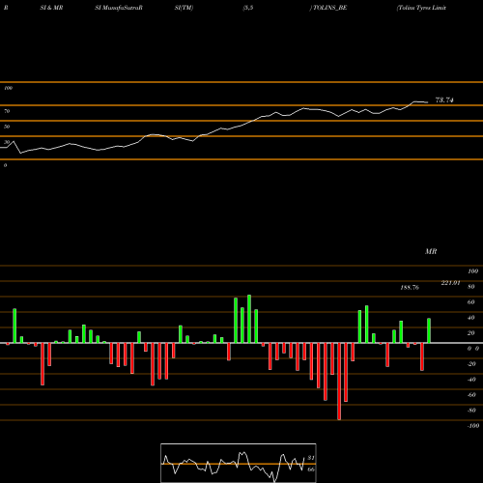This screenshot has width=483, height=483.
Task: Click the -60 label on the MR axis
Action: [471, 395]
